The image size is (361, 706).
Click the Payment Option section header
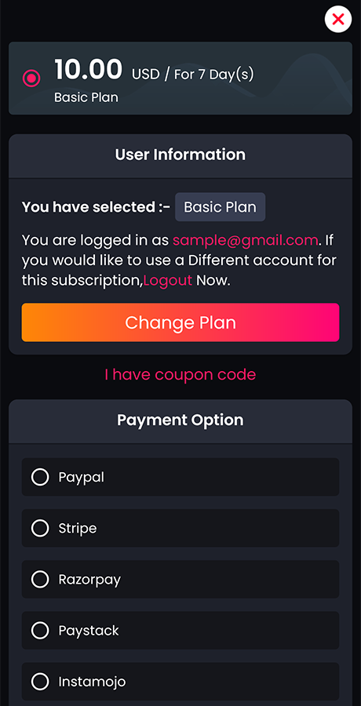180,420
